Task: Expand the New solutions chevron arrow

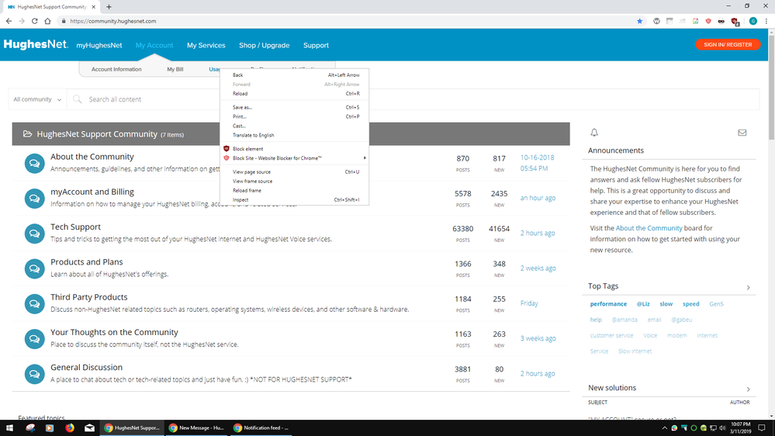Action: tap(748, 389)
